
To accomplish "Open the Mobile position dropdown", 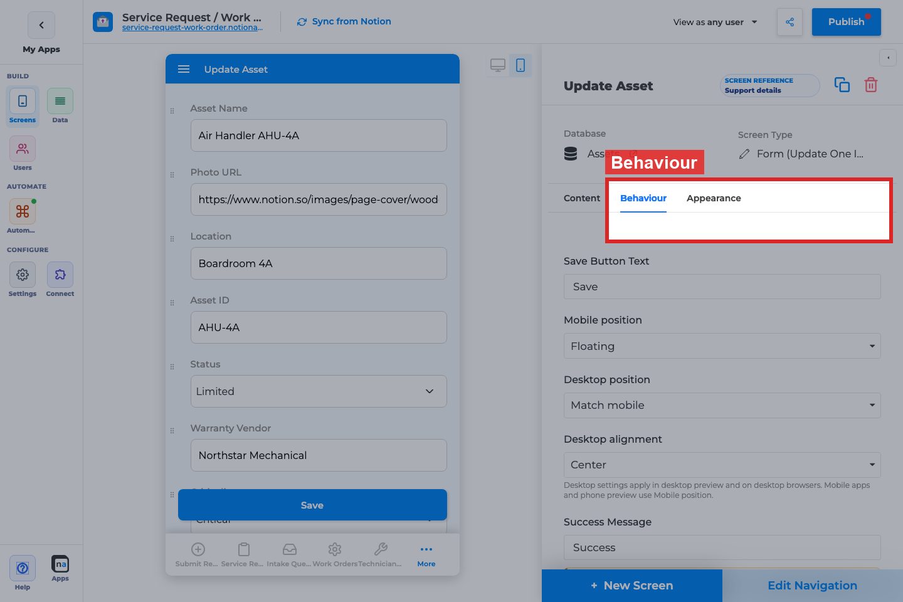I will (722, 346).
